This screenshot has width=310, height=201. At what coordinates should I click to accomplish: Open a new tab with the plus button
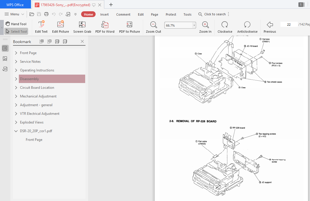(x=111, y=5)
